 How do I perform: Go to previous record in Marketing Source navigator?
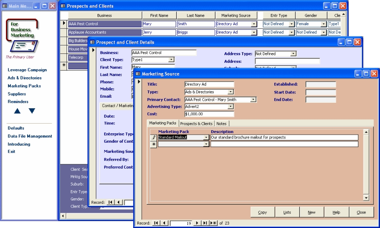[x=164, y=223]
